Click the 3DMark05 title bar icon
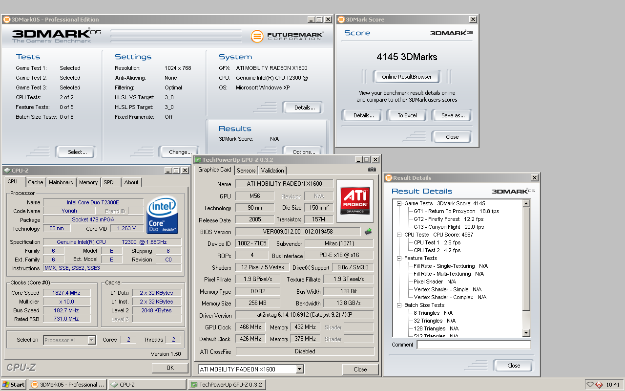 tap(6, 20)
